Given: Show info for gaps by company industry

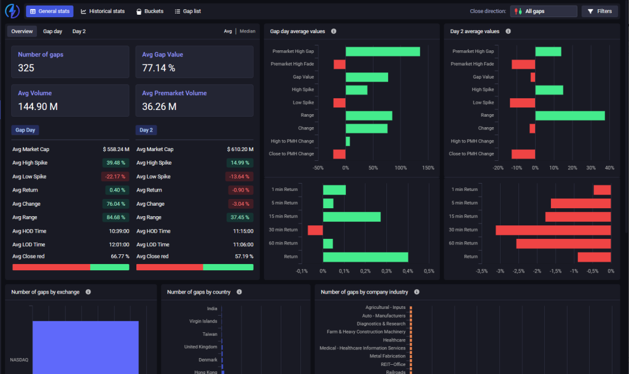Looking at the screenshot, I should coord(417,292).
